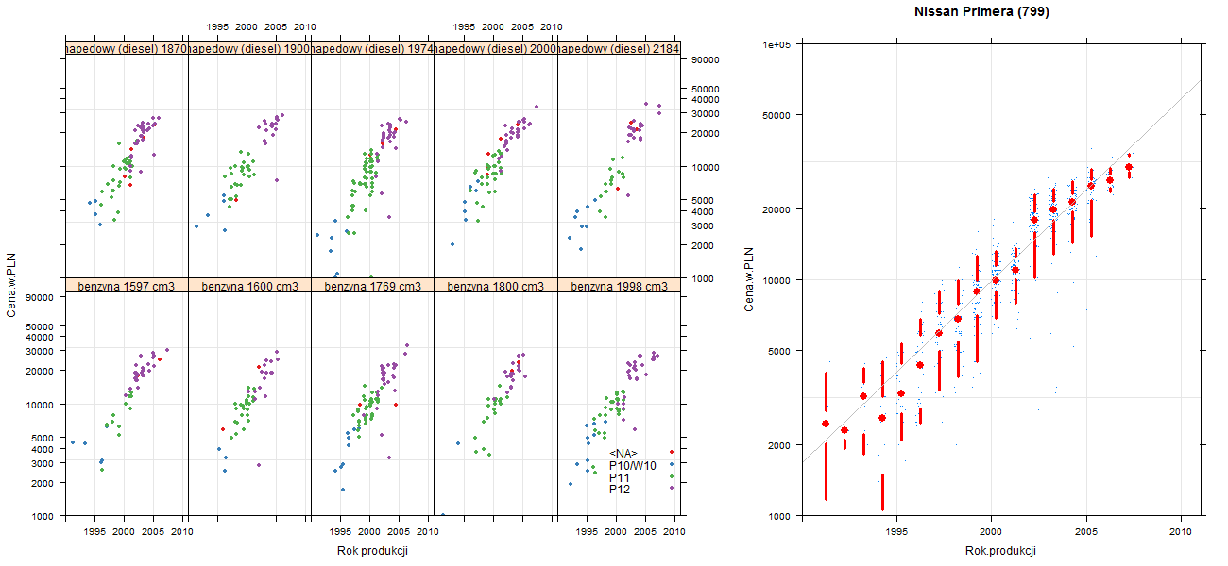The width and height of the screenshot is (1228, 566).
Task: Select the 'napedowy (diesel) 2184' panel header
Action: 619,49
